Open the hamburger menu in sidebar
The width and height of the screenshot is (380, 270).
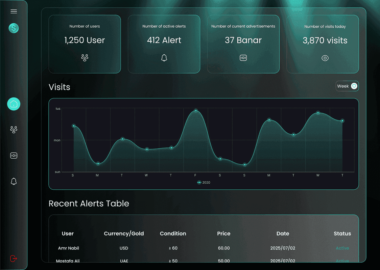14,11
